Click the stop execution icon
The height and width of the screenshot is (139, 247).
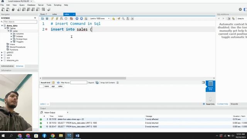[x=66, y=19]
